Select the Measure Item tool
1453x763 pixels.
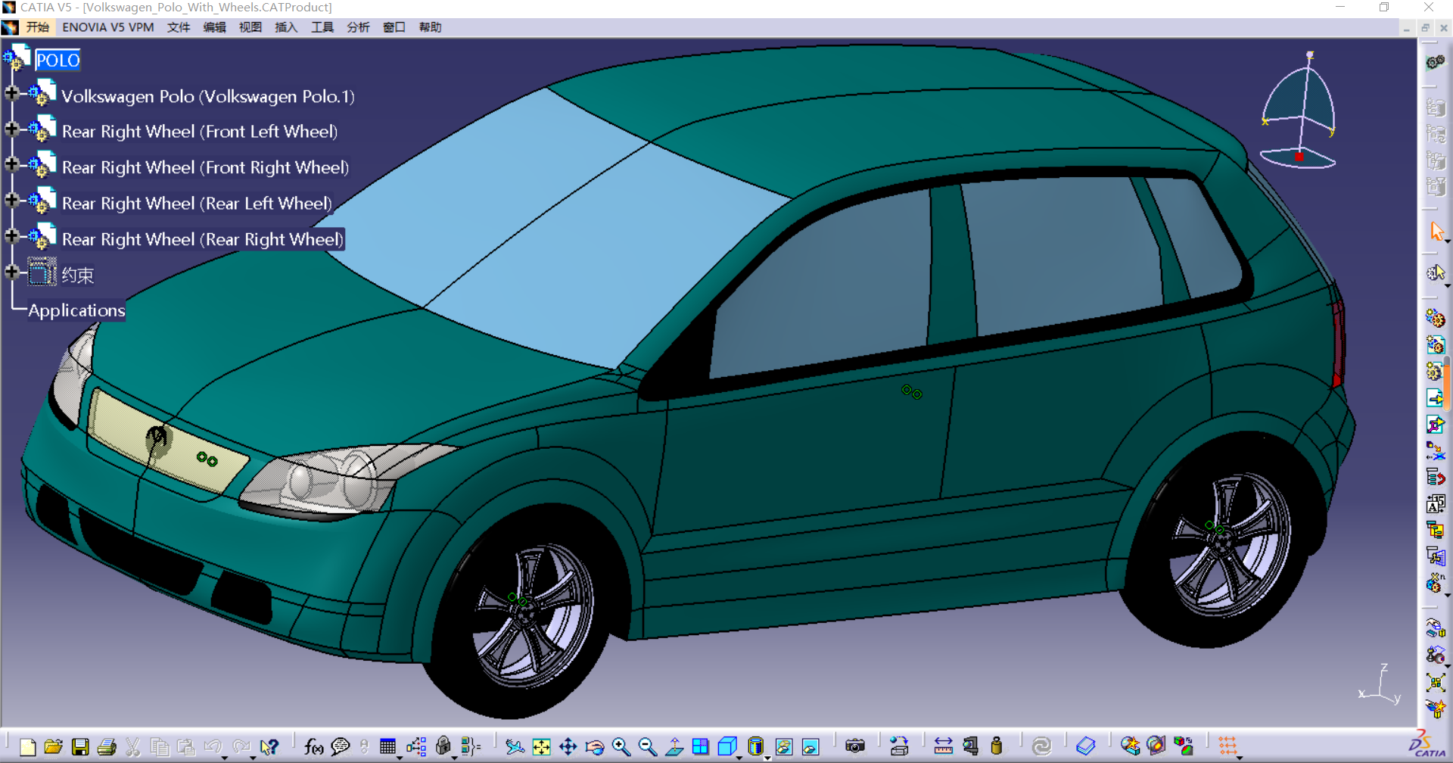970,747
